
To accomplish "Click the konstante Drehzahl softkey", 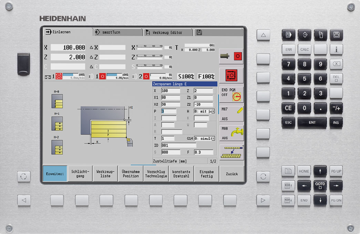I will pyautogui.click(x=181, y=174).
